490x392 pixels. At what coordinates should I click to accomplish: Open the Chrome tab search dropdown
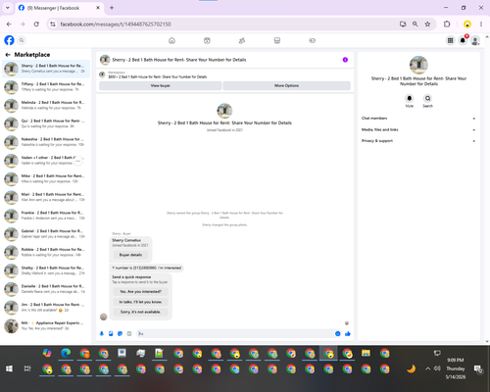click(x=8, y=8)
